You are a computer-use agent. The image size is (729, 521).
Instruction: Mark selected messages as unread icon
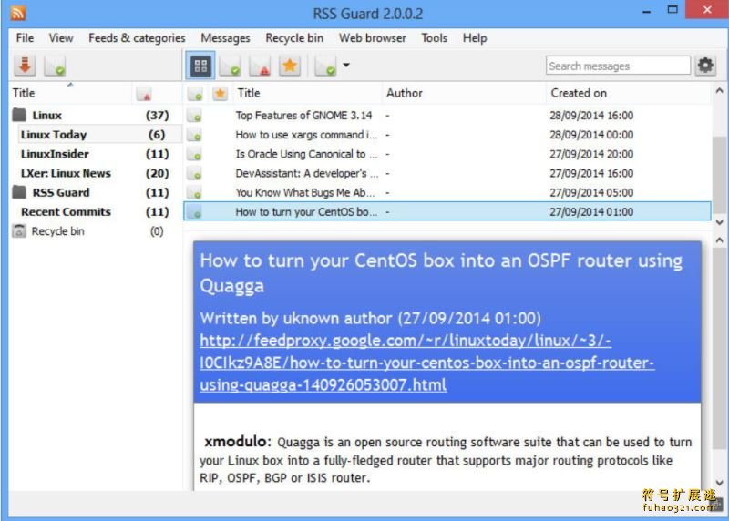pyautogui.click(x=260, y=66)
